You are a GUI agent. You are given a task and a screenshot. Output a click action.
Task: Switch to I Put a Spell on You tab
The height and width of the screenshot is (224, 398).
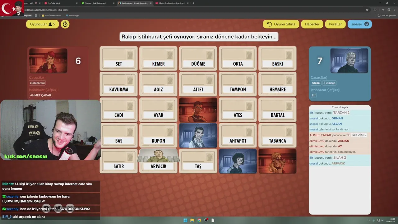pos(172,3)
